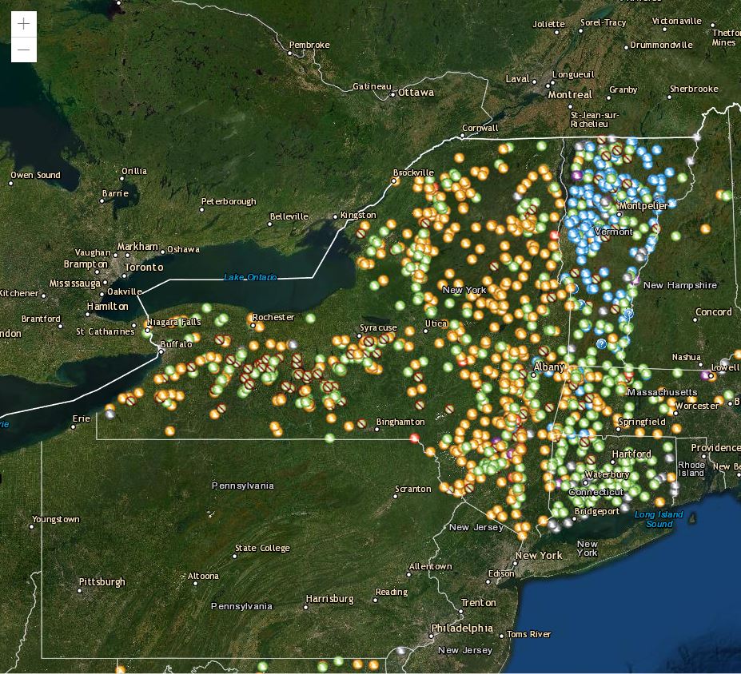Click the Lake Ontario water label
This screenshot has height=674, width=741.
pyautogui.click(x=250, y=277)
